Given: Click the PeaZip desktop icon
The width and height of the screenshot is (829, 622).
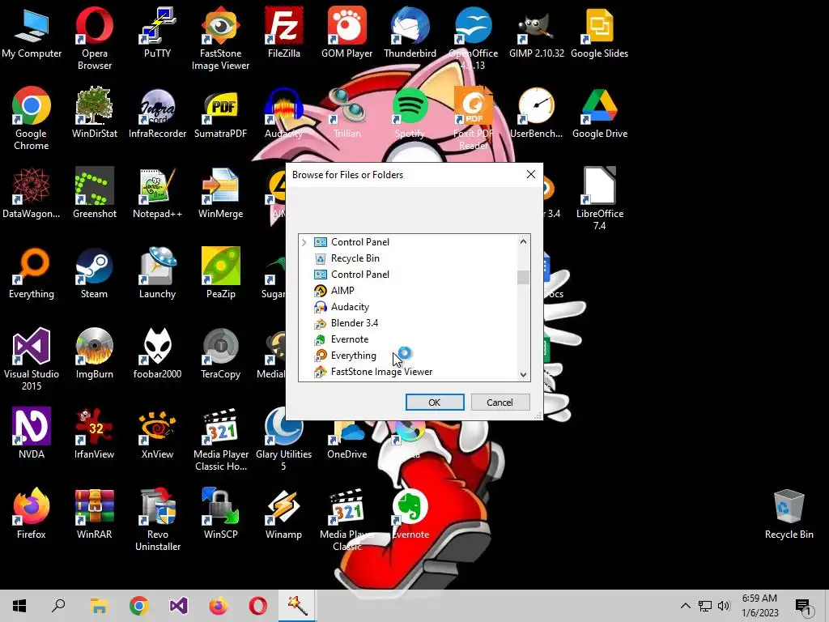Looking at the screenshot, I should pos(220,273).
